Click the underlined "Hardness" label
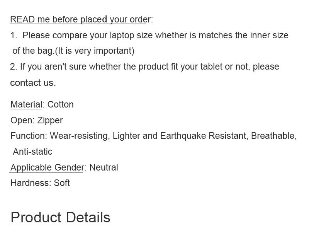The width and height of the screenshot is (309, 232). [x=30, y=183]
